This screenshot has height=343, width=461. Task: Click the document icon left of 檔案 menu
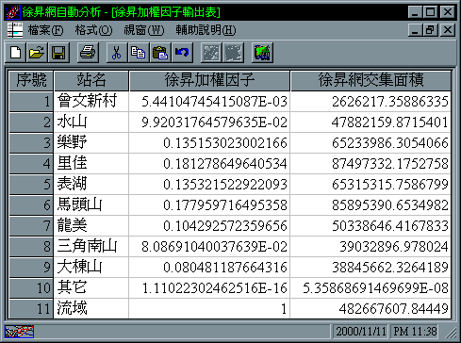point(15,30)
